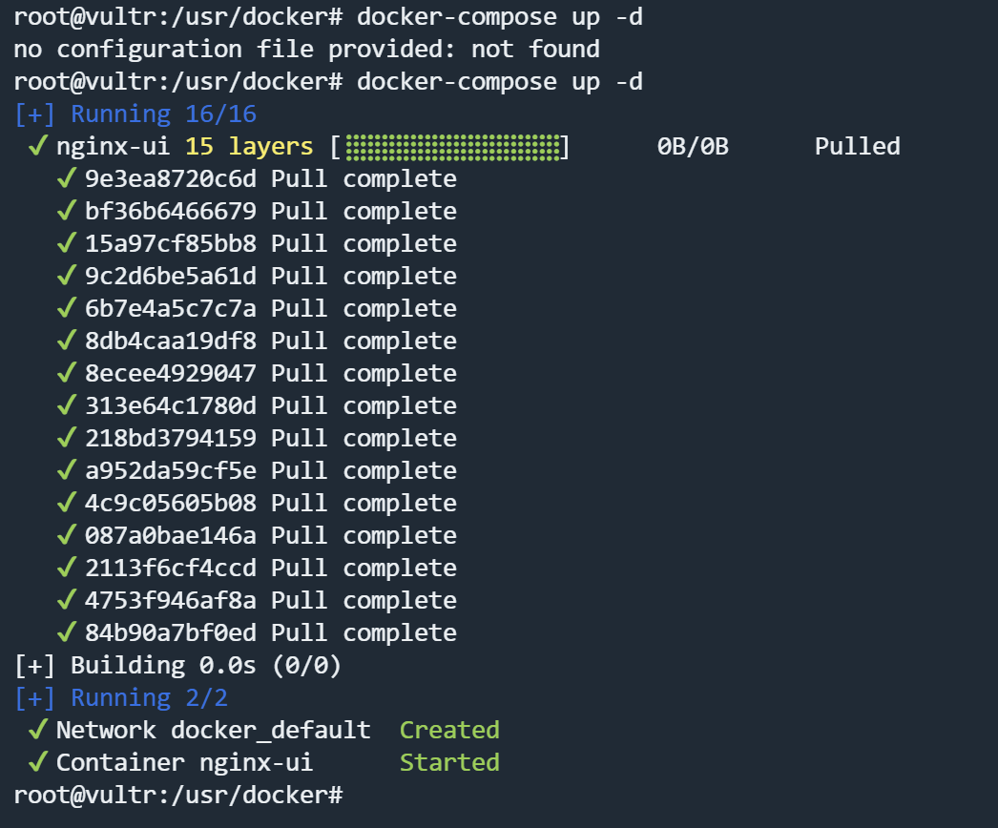Viewport: 998px width, 828px height.
Task: Click the checkmark next to layer 9e3ea8720c6d
Action: 66,179
